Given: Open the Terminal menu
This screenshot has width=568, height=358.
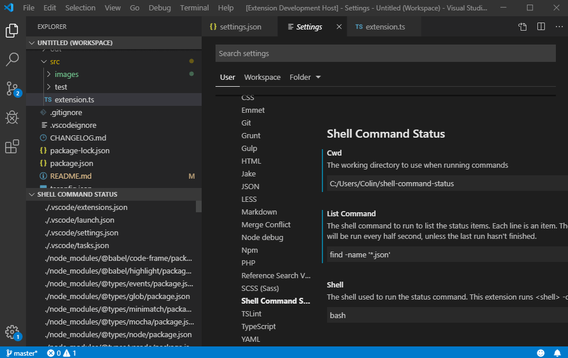Looking at the screenshot, I should point(194,8).
